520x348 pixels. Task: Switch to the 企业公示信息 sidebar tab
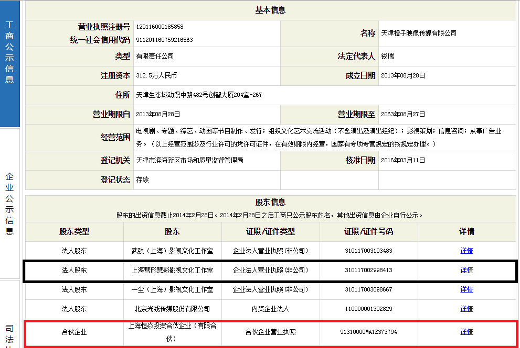pos(9,203)
